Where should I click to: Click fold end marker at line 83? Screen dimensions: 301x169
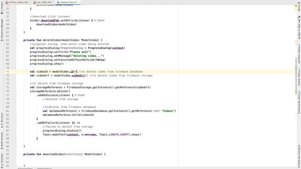pos(16,119)
